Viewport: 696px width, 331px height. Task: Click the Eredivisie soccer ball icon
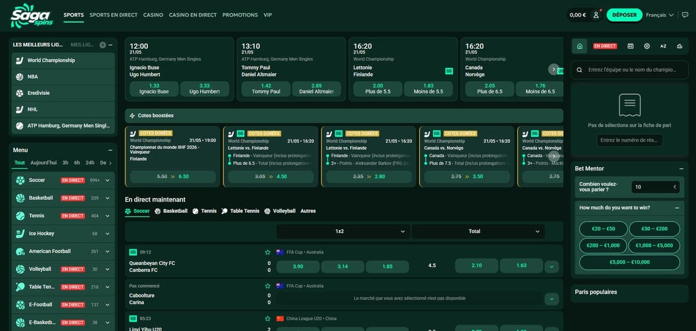tap(20, 93)
